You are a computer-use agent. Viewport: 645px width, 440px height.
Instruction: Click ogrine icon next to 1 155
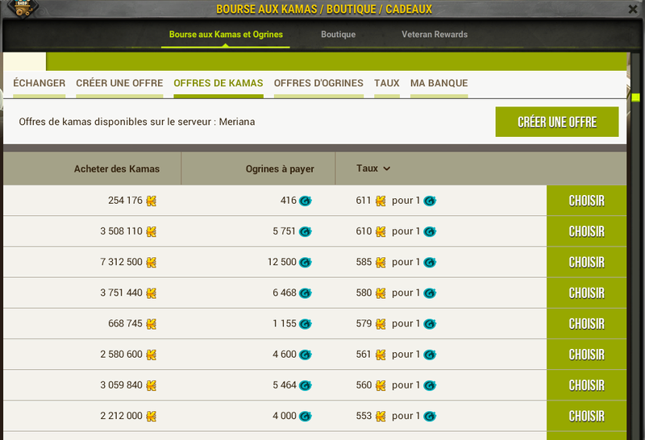click(x=306, y=324)
